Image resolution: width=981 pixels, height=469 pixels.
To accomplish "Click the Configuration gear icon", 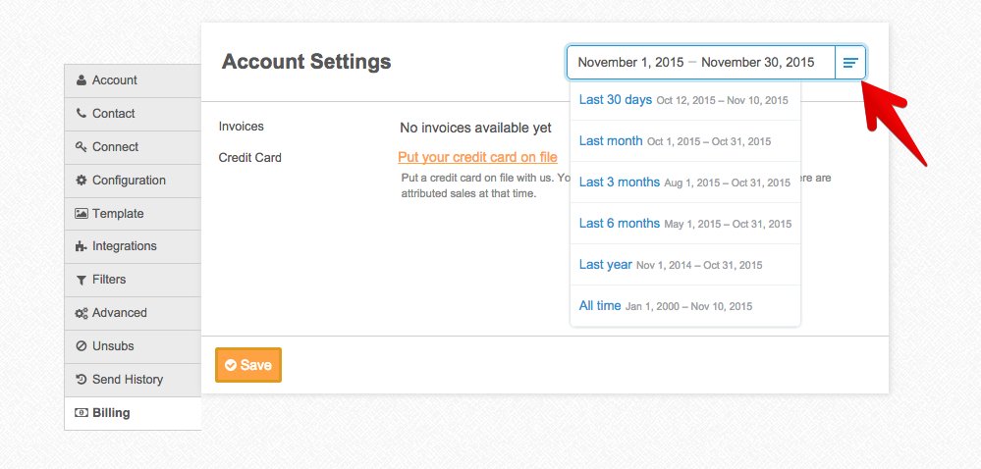I will tap(82, 181).
